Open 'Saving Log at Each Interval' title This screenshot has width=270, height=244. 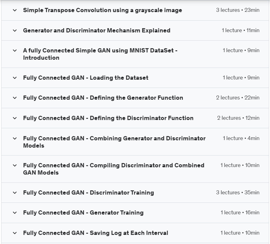point(96,233)
